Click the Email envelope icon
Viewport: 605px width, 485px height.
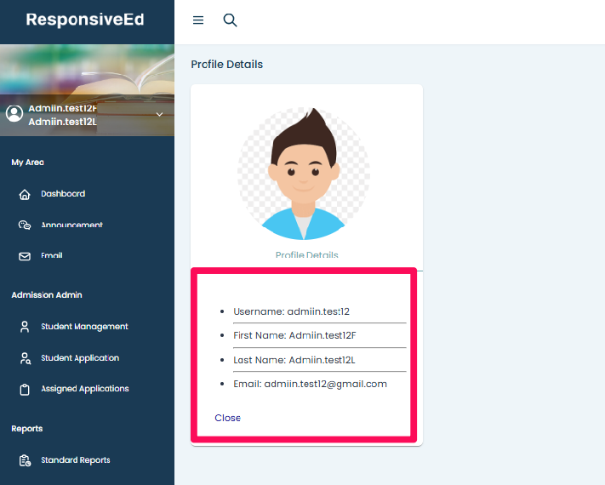click(x=25, y=256)
